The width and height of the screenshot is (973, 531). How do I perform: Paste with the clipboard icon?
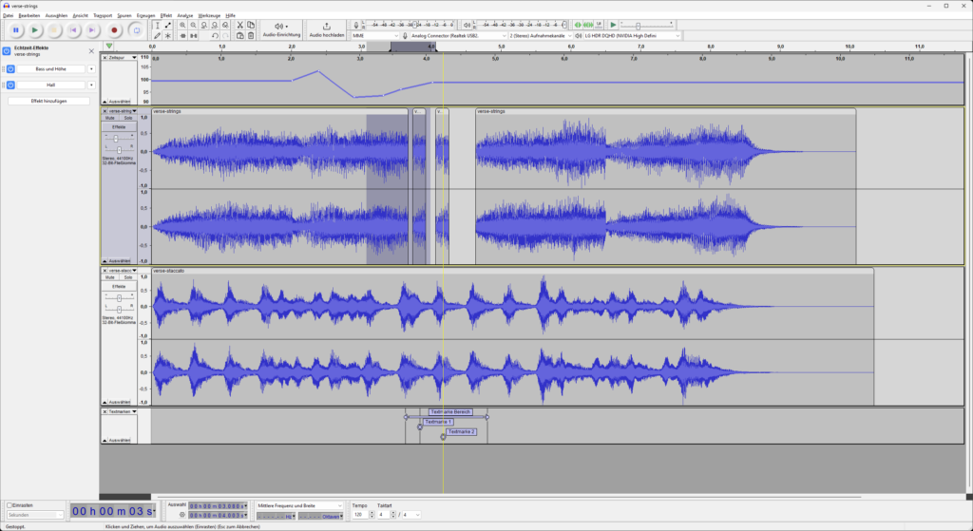pos(239,36)
